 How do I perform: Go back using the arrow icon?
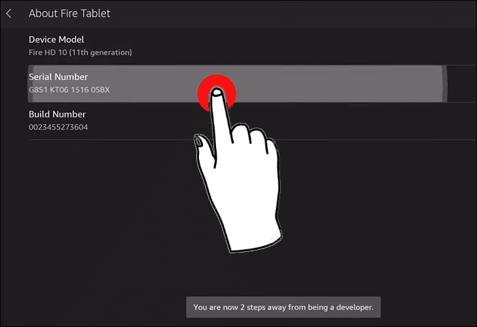point(9,14)
